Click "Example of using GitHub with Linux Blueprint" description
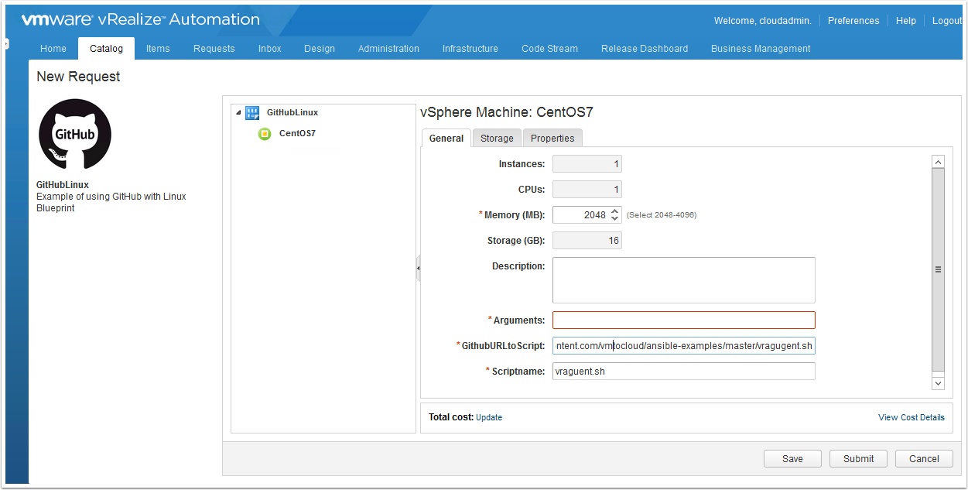968x490 pixels. coord(111,202)
